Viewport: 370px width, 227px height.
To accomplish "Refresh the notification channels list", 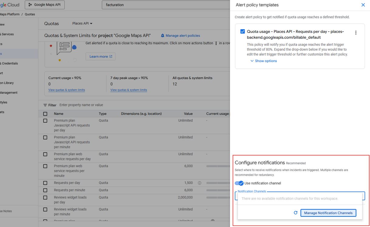I will point(296,213).
